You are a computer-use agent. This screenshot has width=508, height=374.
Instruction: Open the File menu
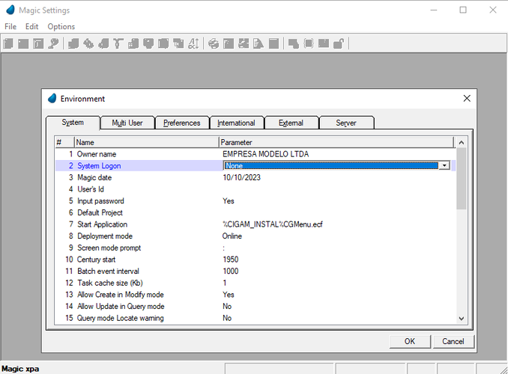coord(10,26)
